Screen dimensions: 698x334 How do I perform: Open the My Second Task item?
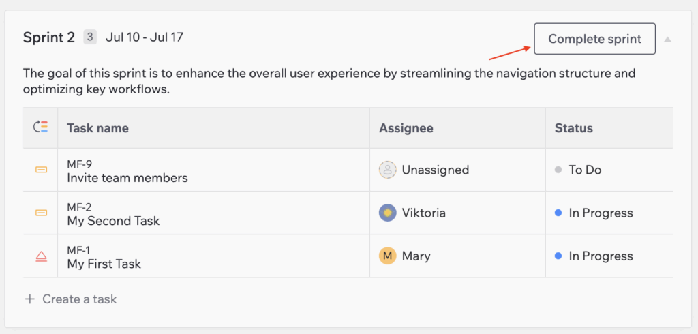[113, 221]
